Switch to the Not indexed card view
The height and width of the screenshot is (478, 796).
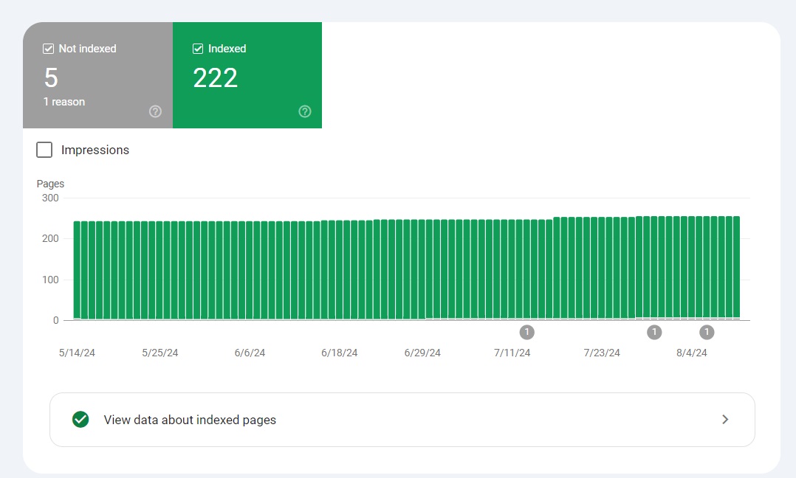coord(97,75)
